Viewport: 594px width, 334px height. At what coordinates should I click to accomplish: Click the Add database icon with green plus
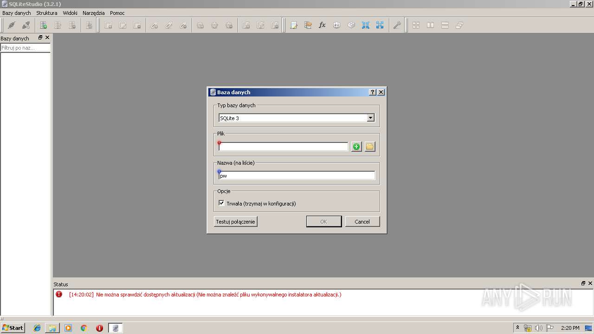pos(44,26)
